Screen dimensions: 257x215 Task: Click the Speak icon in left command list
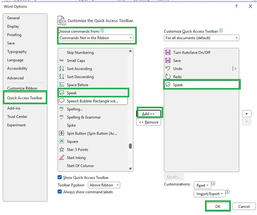click(61, 93)
